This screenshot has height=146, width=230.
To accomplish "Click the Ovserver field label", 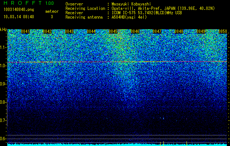I will point(74,4).
